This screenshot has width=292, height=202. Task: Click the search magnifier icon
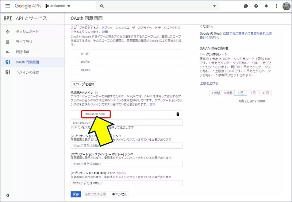click(102, 6)
